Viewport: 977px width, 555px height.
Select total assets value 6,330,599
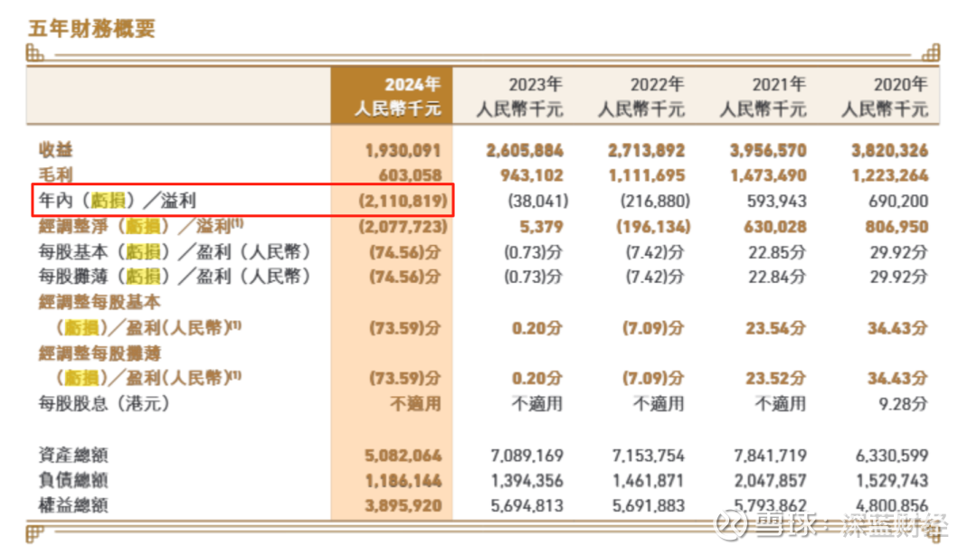(x=892, y=456)
